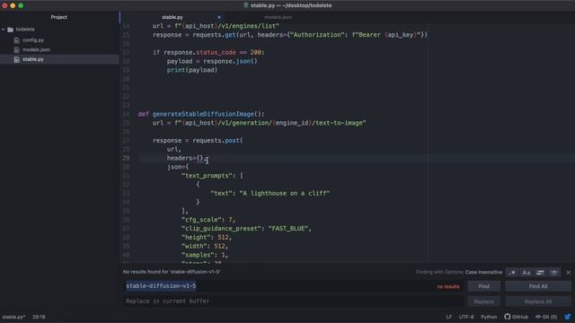Open models.json in the project tree

[36, 49]
